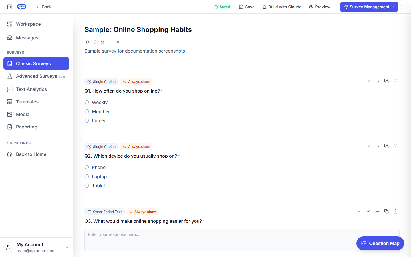Move Q2 up with arrow
411x257 pixels.
(x=359, y=146)
